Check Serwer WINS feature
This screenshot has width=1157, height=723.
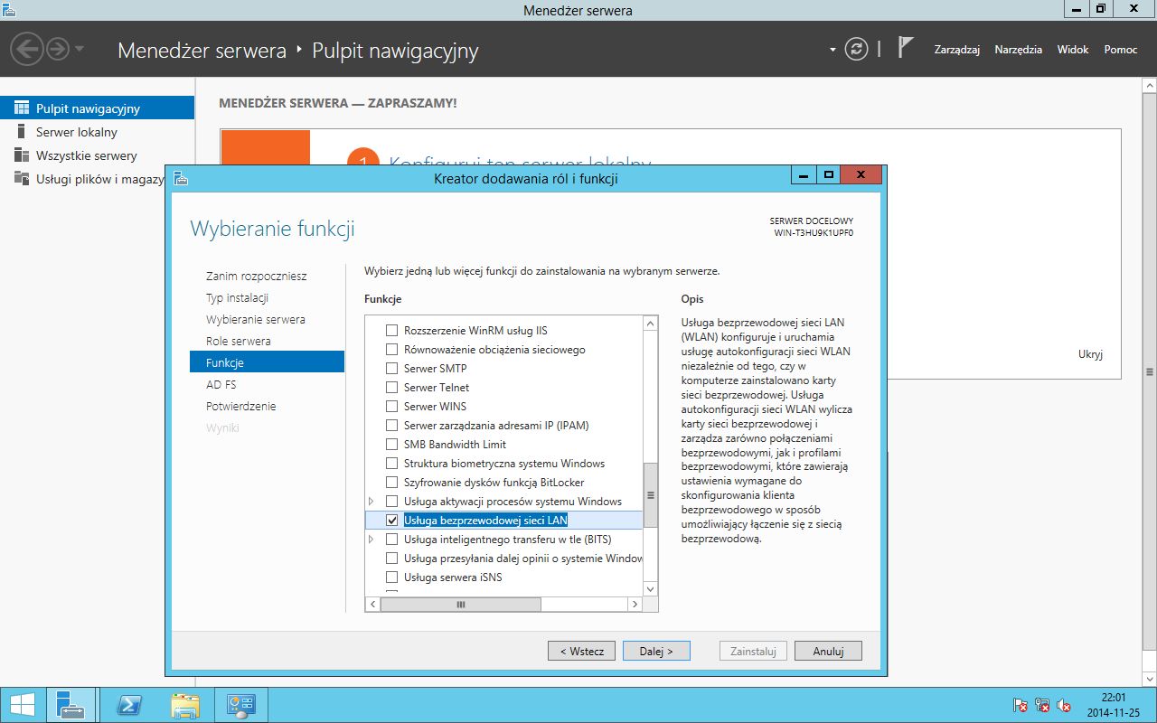coord(392,407)
